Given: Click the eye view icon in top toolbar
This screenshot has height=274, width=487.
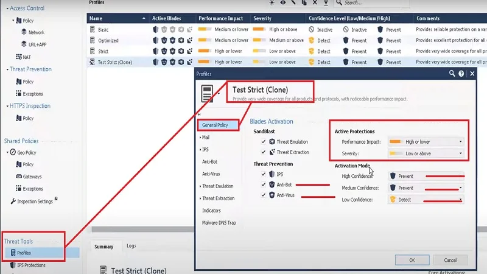Looking at the screenshot, I should pos(283,2).
